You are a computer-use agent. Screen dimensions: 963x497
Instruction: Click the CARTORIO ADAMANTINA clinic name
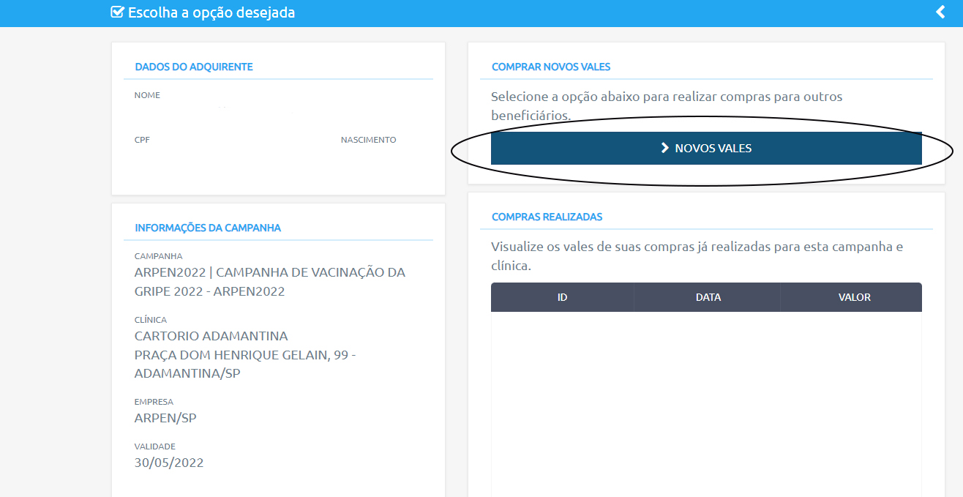click(211, 336)
